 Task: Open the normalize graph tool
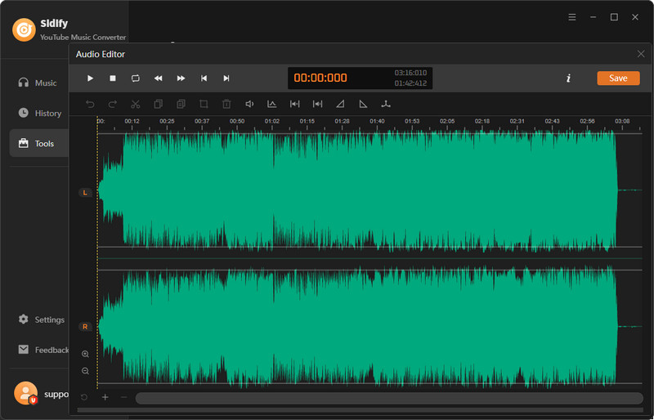[x=272, y=104]
